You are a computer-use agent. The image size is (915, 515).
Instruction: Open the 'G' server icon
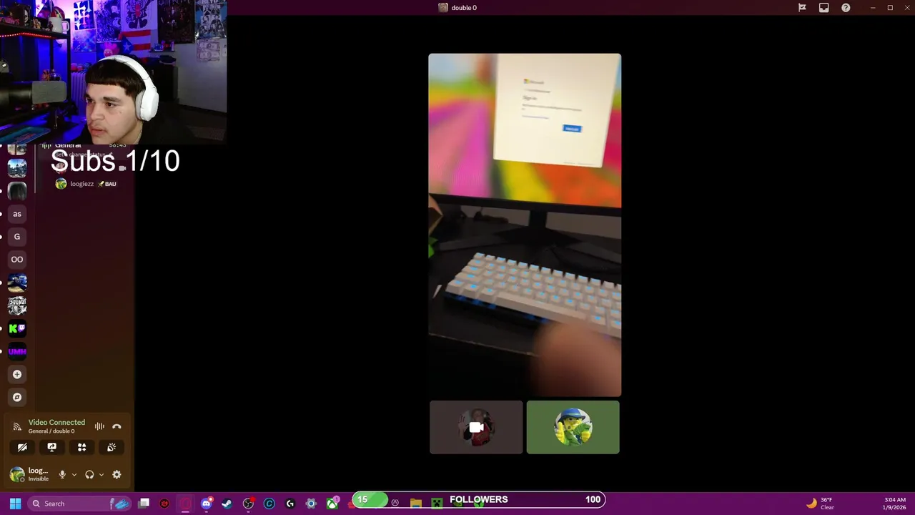coord(17,237)
